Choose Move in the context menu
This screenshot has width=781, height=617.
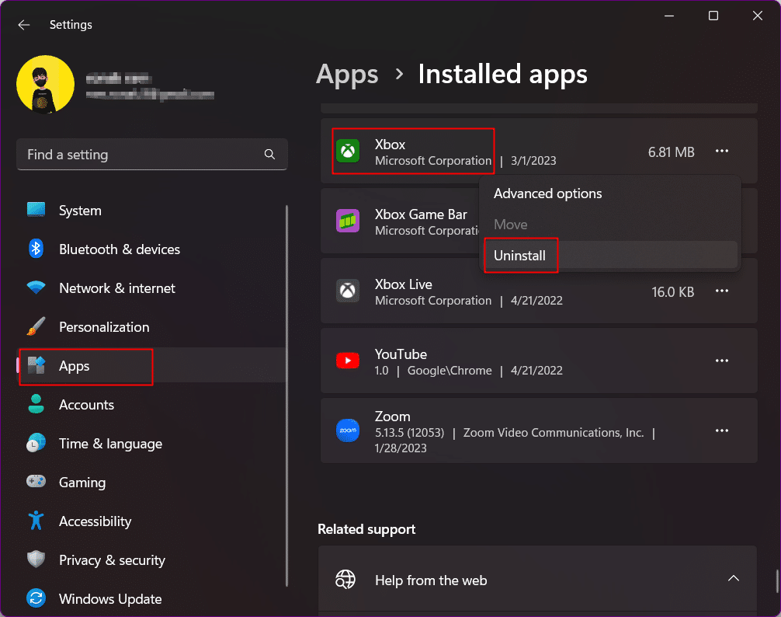611,225
